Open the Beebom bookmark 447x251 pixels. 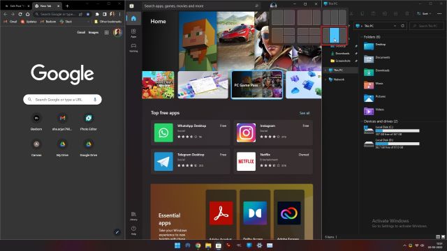click(48, 22)
